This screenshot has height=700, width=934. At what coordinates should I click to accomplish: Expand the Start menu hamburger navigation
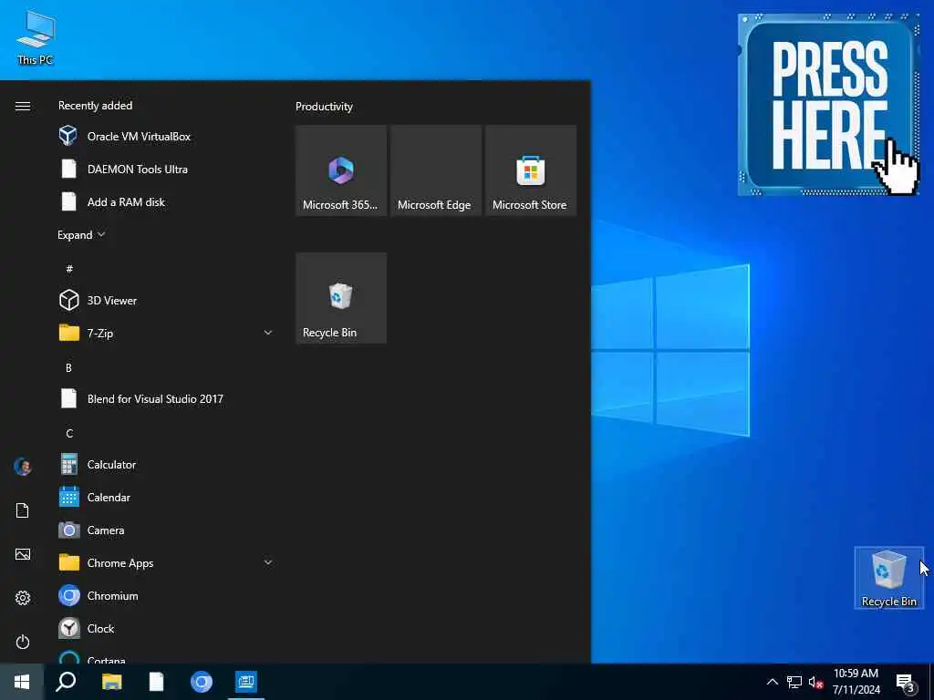pyautogui.click(x=23, y=106)
